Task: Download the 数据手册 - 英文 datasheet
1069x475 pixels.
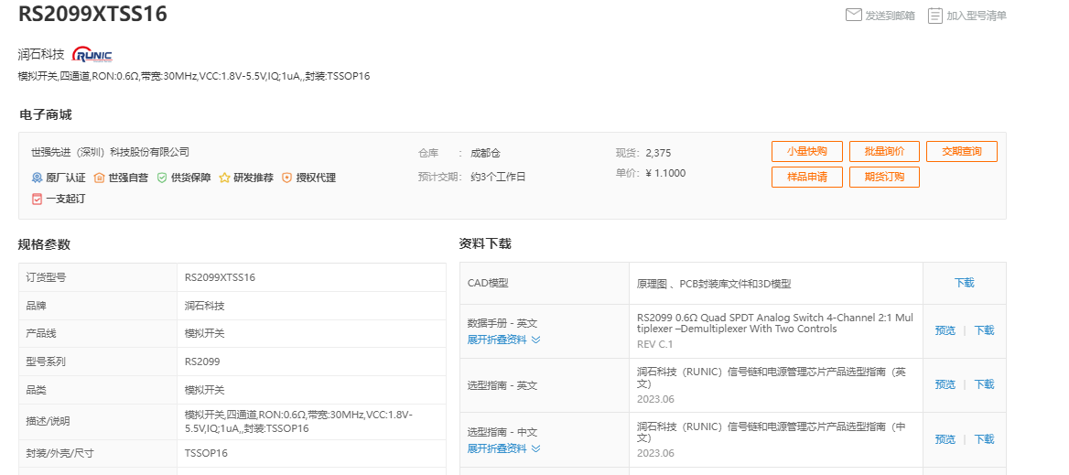Action: 984,330
